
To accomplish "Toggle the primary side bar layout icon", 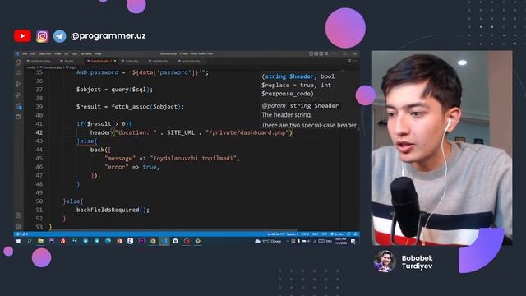I will point(311,53).
